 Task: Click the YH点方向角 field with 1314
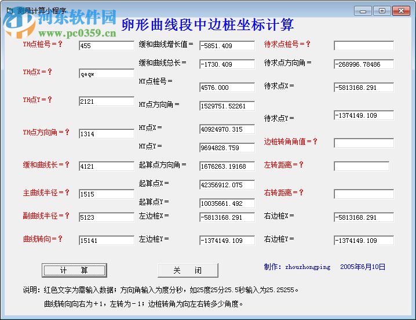(107, 134)
